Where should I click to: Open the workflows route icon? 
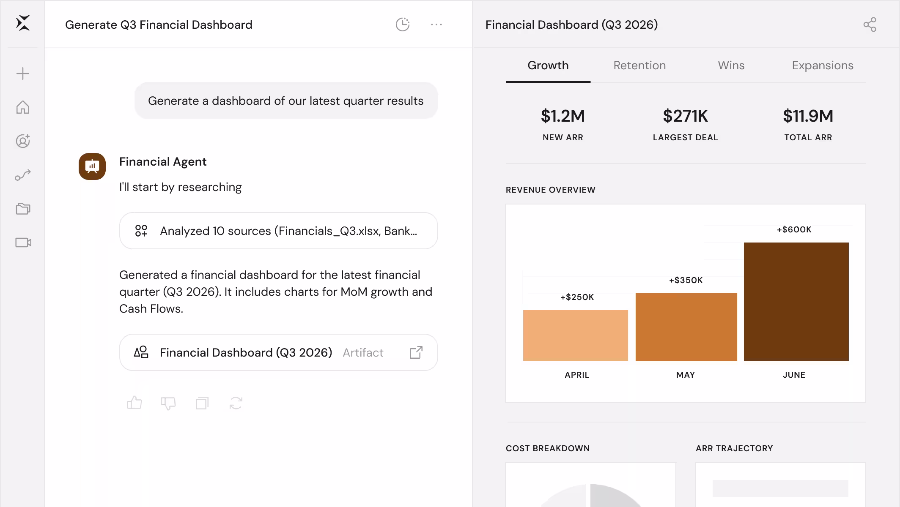tap(23, 175)
